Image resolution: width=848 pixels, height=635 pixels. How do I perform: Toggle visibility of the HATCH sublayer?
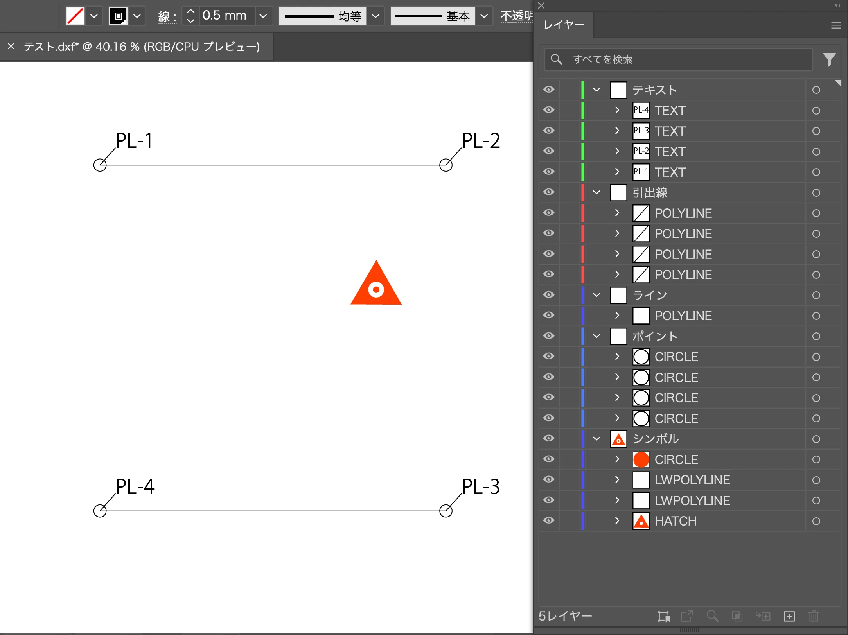coord(549,520)
